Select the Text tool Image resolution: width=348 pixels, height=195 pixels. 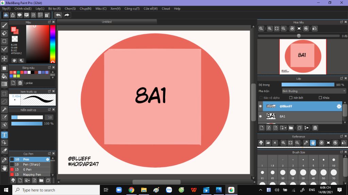point(4,135)
